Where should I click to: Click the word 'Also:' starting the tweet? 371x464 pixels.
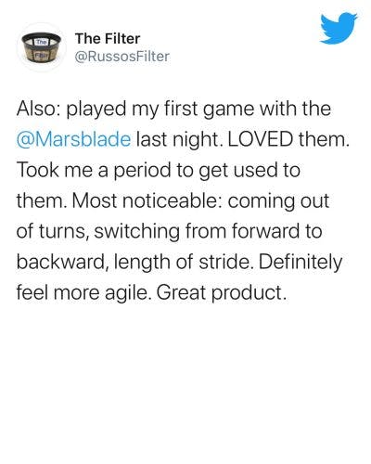[x=39, y=109]
